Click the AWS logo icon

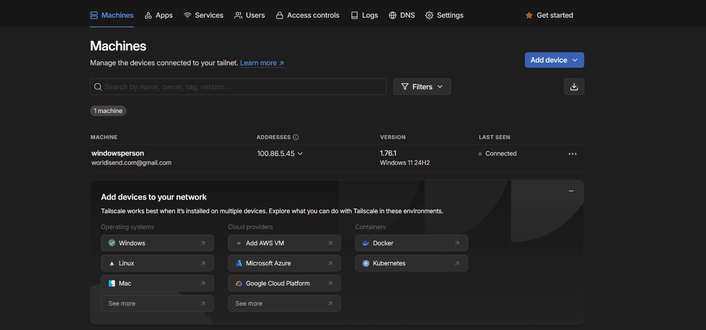pyautogui.click(x=239, y=243)
